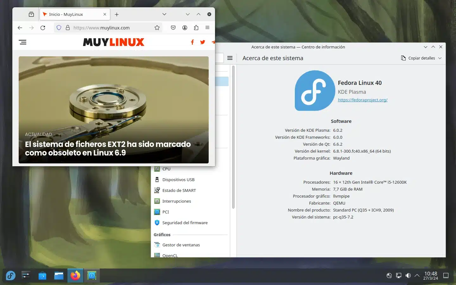Click the site padlock icon
Image resolution: width=456 pixels, height=285 pixels.
[x=67, y=28]
